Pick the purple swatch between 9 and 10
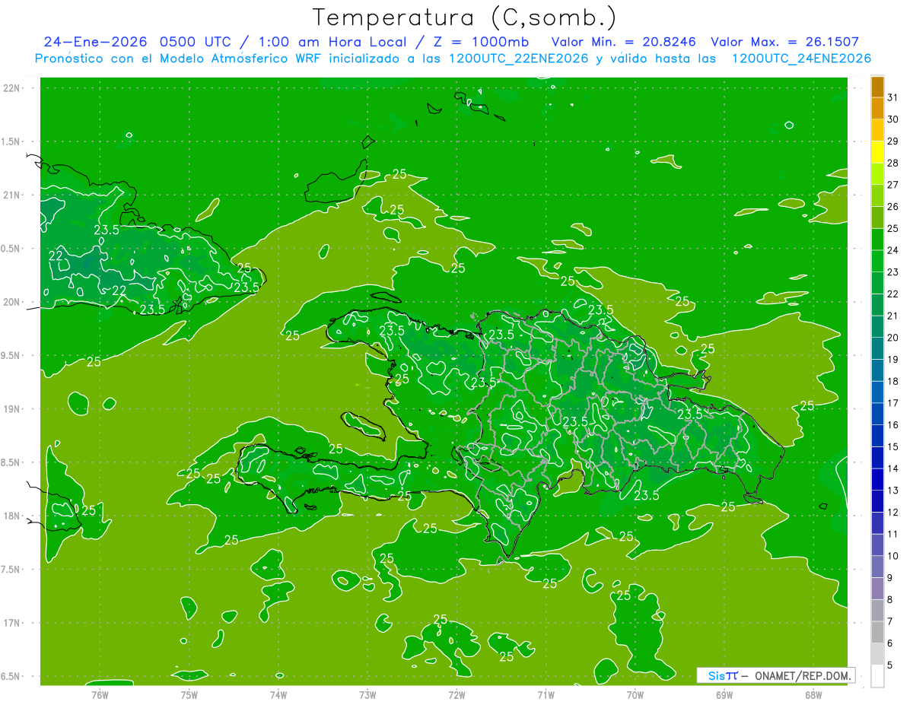Screen dimensions: 913x705 [x=877, y=567]
